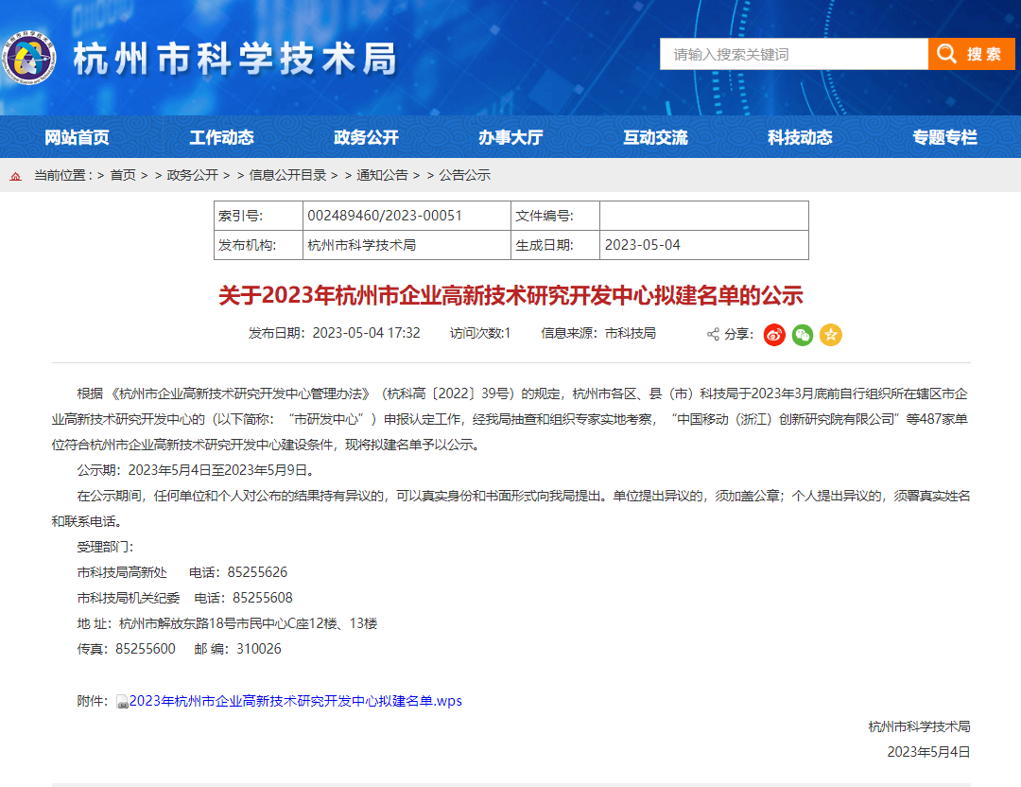Click the yellow star favorite icon

click(831, 334)
